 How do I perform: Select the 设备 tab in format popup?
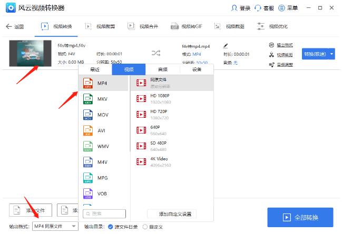pyautogui.click(x=197, y=69)
